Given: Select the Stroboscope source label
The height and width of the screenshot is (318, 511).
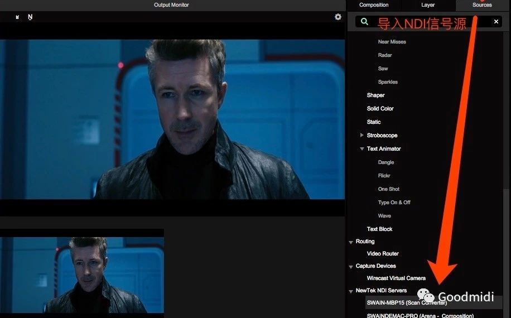Looking at the screenshot, I should click(x=382, y=135).
